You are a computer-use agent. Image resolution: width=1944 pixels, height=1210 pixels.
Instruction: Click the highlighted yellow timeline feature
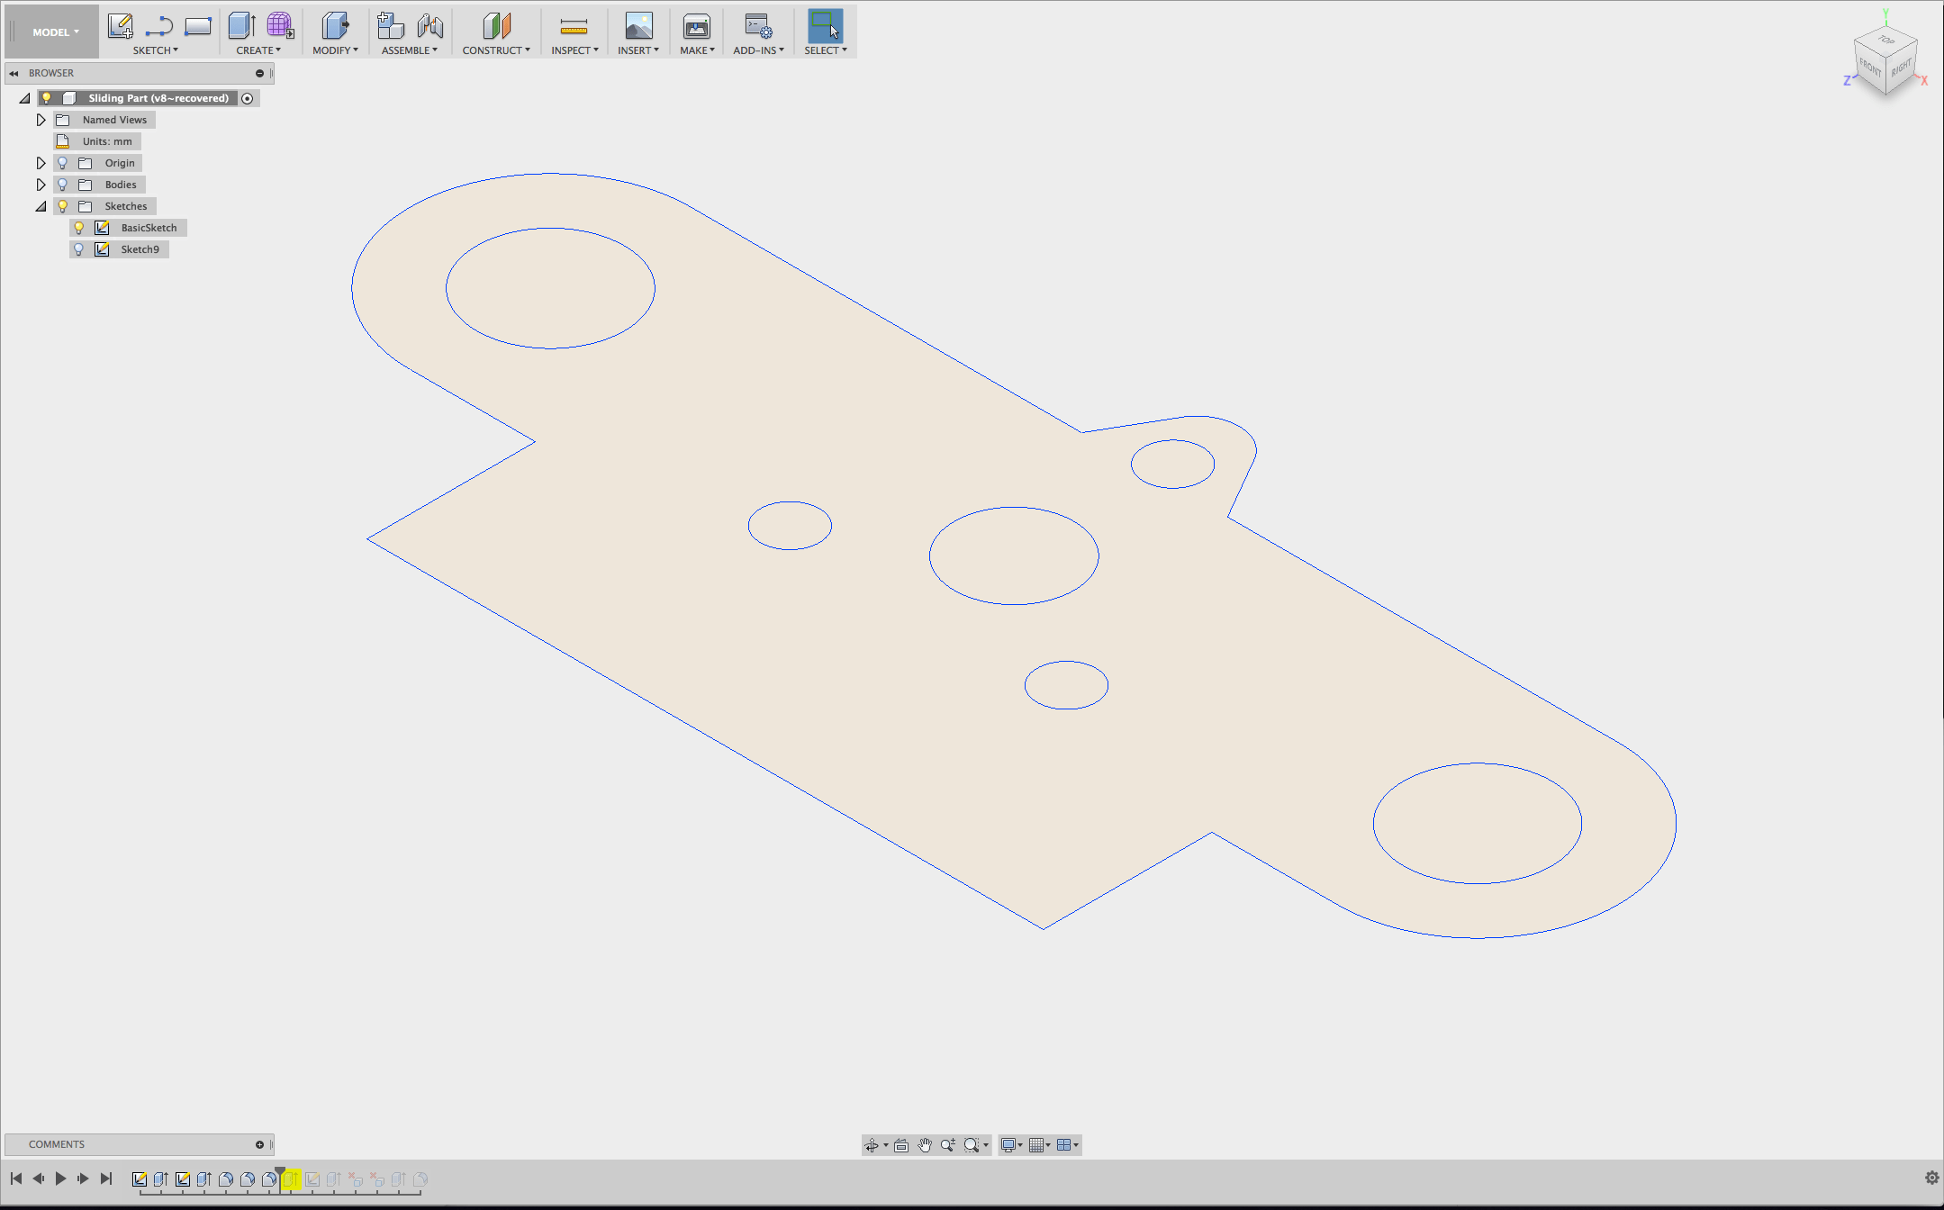coord(291,1178)
